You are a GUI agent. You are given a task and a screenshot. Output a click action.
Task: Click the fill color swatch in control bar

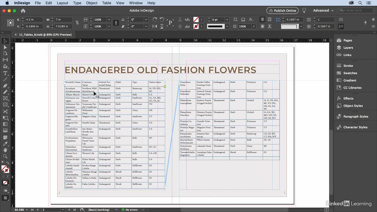[x=196, y=19]
